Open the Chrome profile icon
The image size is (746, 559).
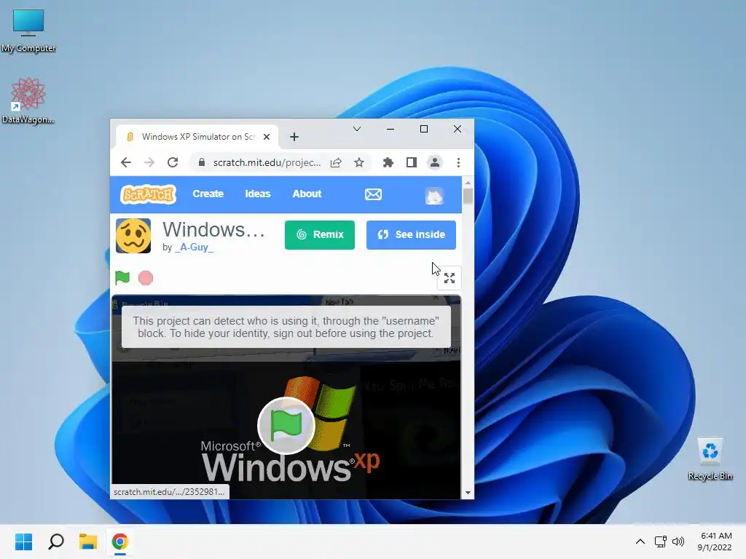435,162
